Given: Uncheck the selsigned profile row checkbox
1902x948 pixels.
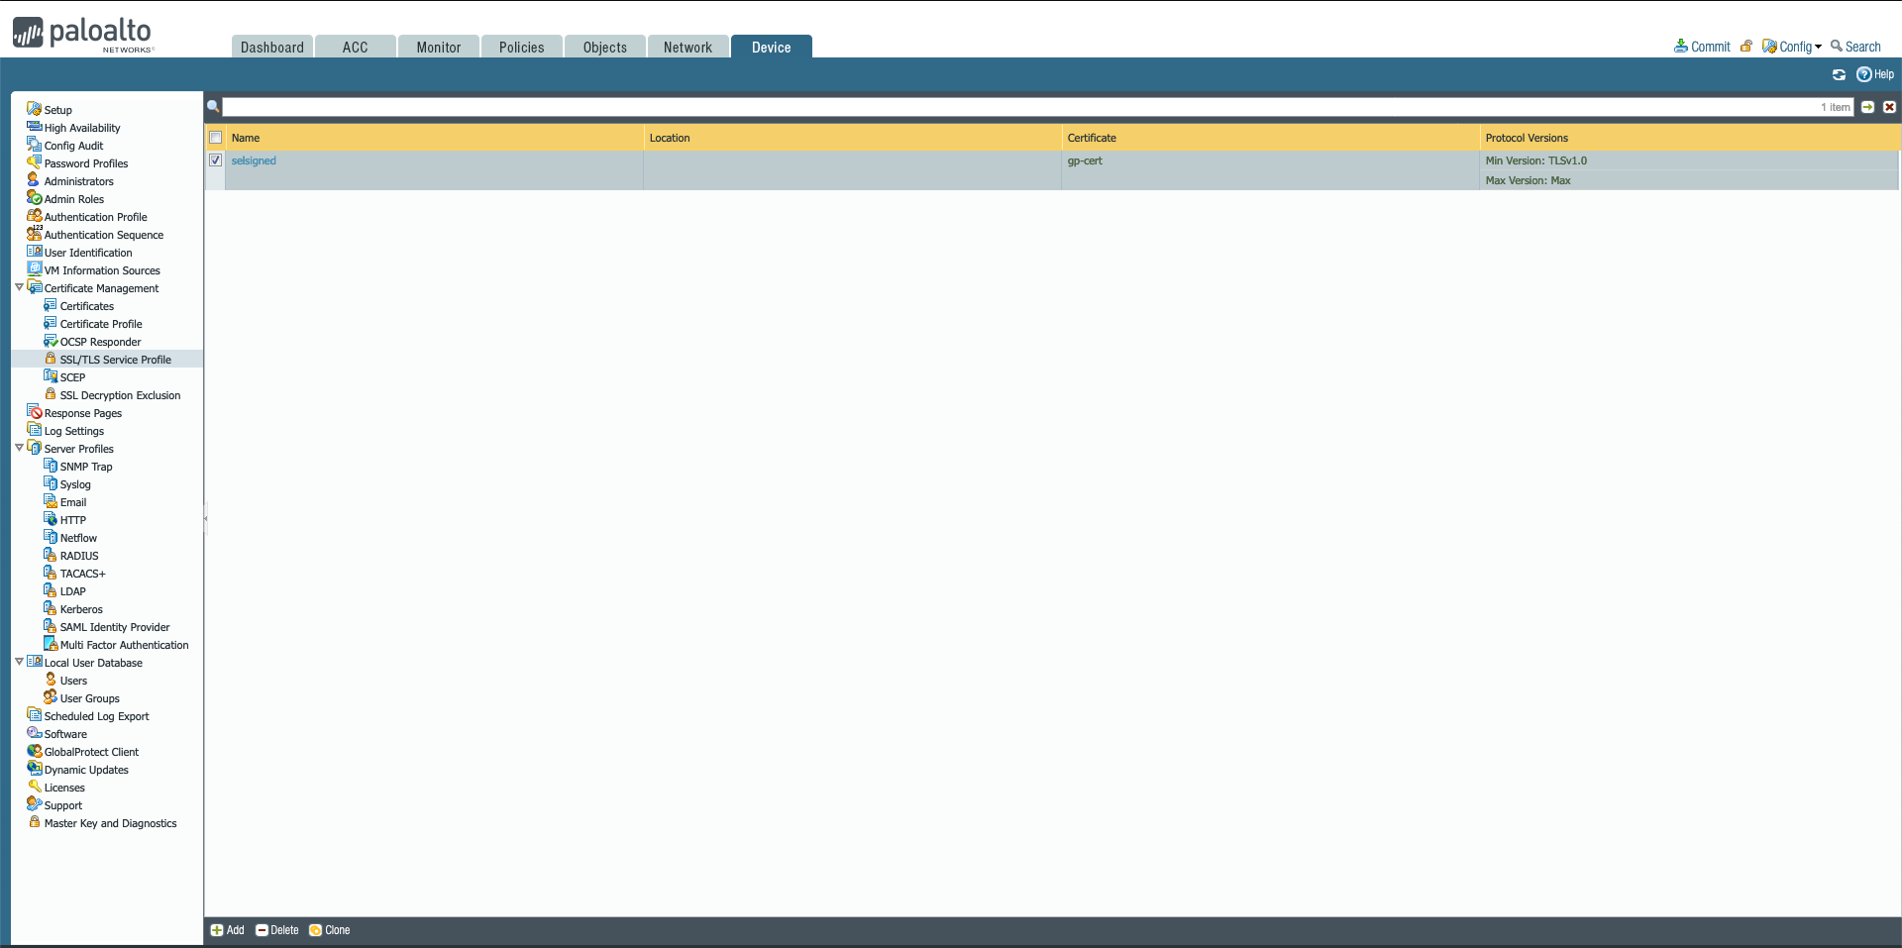Looking at the screenshot, I should click(215, 159).
